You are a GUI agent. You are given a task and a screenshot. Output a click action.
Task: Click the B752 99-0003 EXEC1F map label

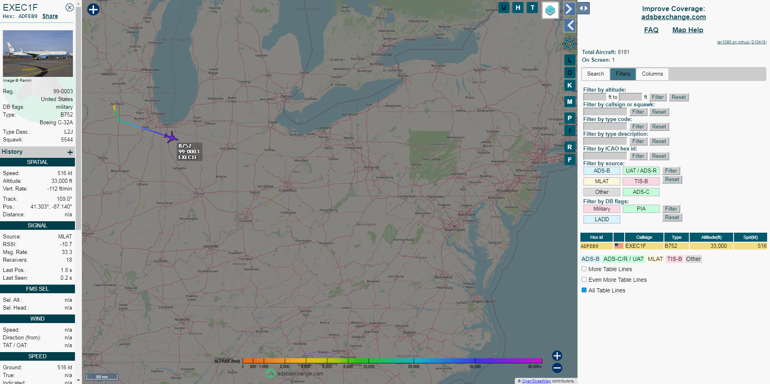[x=189, y=152]
